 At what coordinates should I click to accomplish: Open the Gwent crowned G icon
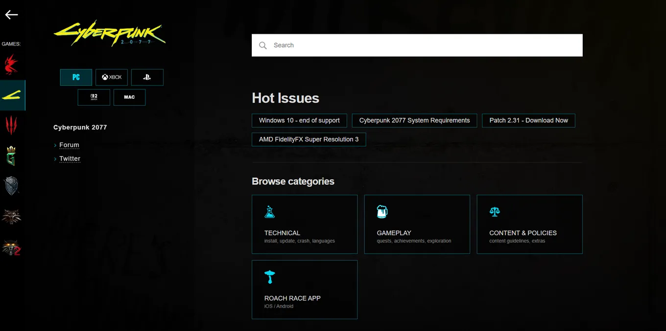11,156
